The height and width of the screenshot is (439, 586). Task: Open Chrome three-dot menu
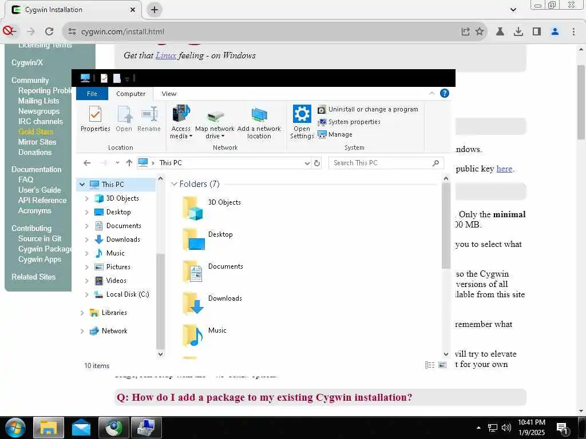[573, 31]
